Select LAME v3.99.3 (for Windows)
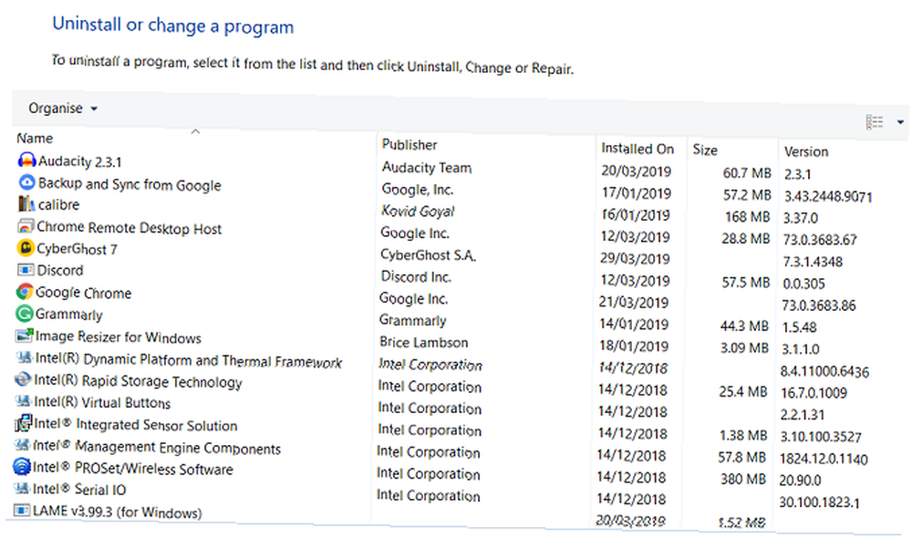The height and width of the screenshot is (538, 912). [117, 512]
